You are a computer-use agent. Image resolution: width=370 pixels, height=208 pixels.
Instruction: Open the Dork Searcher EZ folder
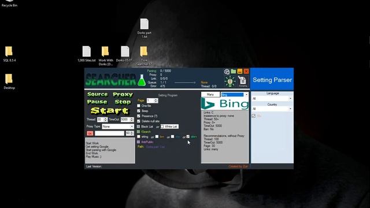[144, 56]
